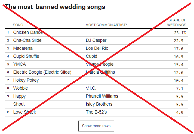
Task: Click the Wobble song entry
Action: [20, 88]
